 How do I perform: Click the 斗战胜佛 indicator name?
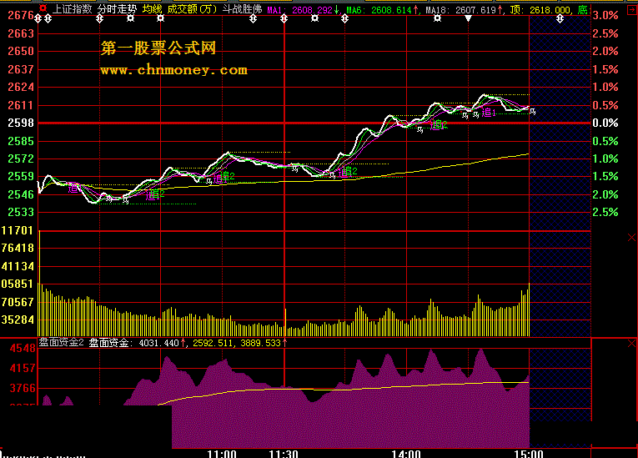[x=242, y=9]
